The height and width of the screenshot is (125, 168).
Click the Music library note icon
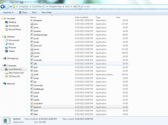point(6,44)
